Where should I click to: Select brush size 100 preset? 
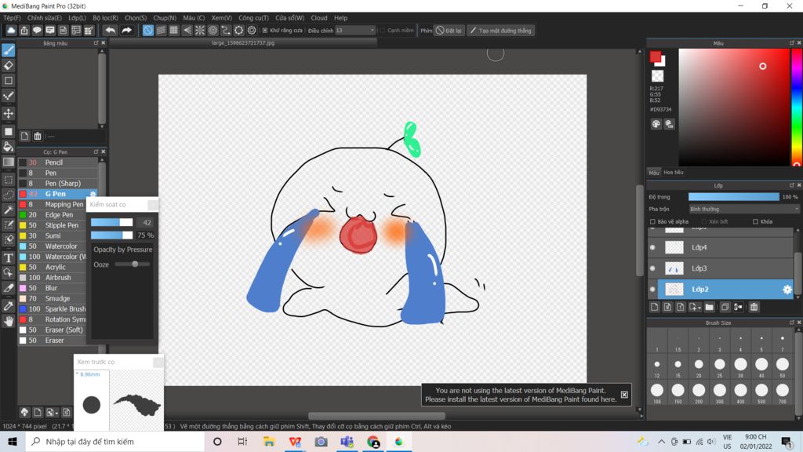coord(657,391)
